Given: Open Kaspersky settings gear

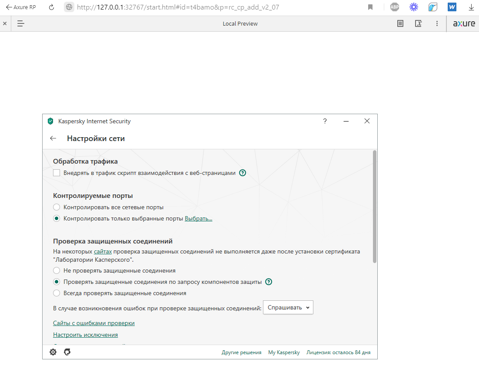Looking at the screenshot, I should click(53, 352).
